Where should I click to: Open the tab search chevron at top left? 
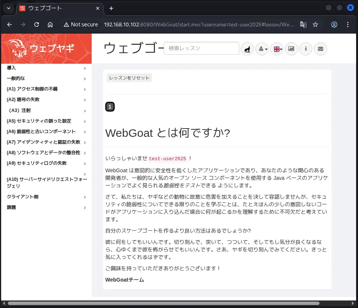tap(8, 8)
